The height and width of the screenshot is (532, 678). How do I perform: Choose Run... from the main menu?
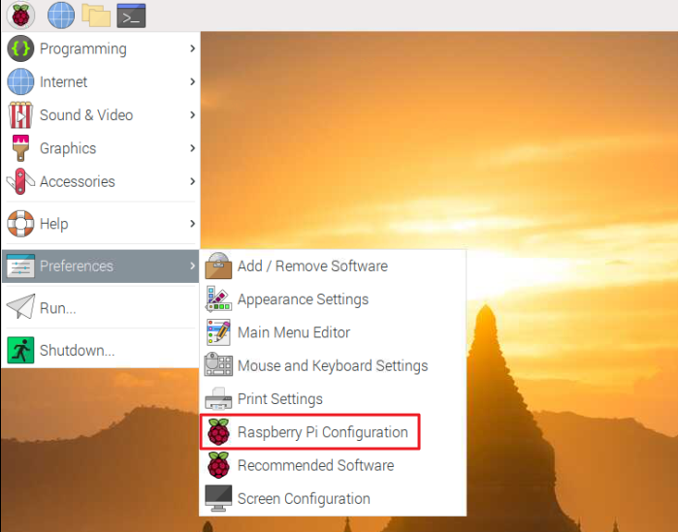tap(100, 308)
